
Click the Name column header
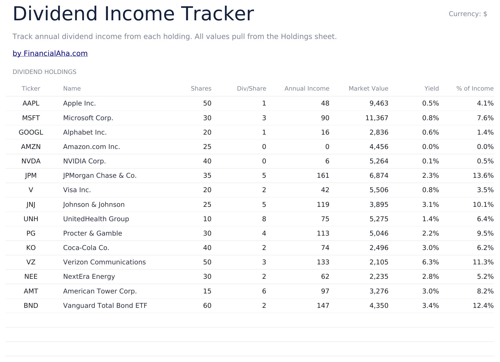click(x=72, y=89)
